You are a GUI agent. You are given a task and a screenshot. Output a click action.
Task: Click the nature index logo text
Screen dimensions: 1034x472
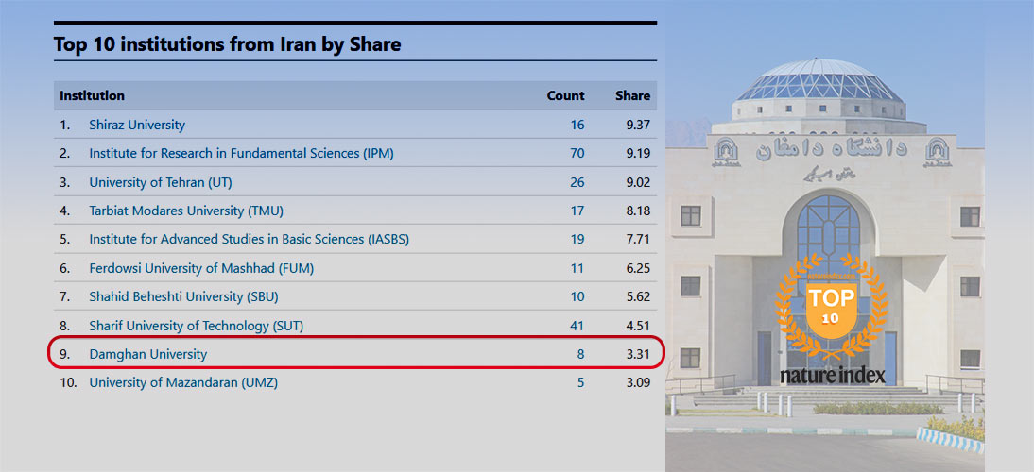833,375
